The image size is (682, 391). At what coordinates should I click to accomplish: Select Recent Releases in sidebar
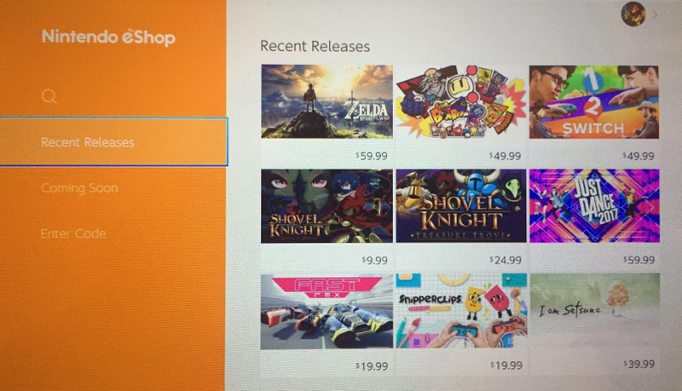pos(113,141)
